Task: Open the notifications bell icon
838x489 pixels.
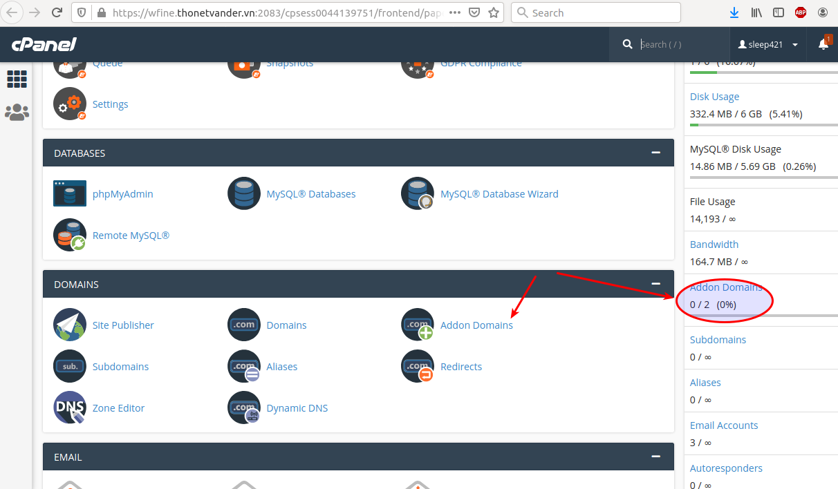Action: [823, 44]
